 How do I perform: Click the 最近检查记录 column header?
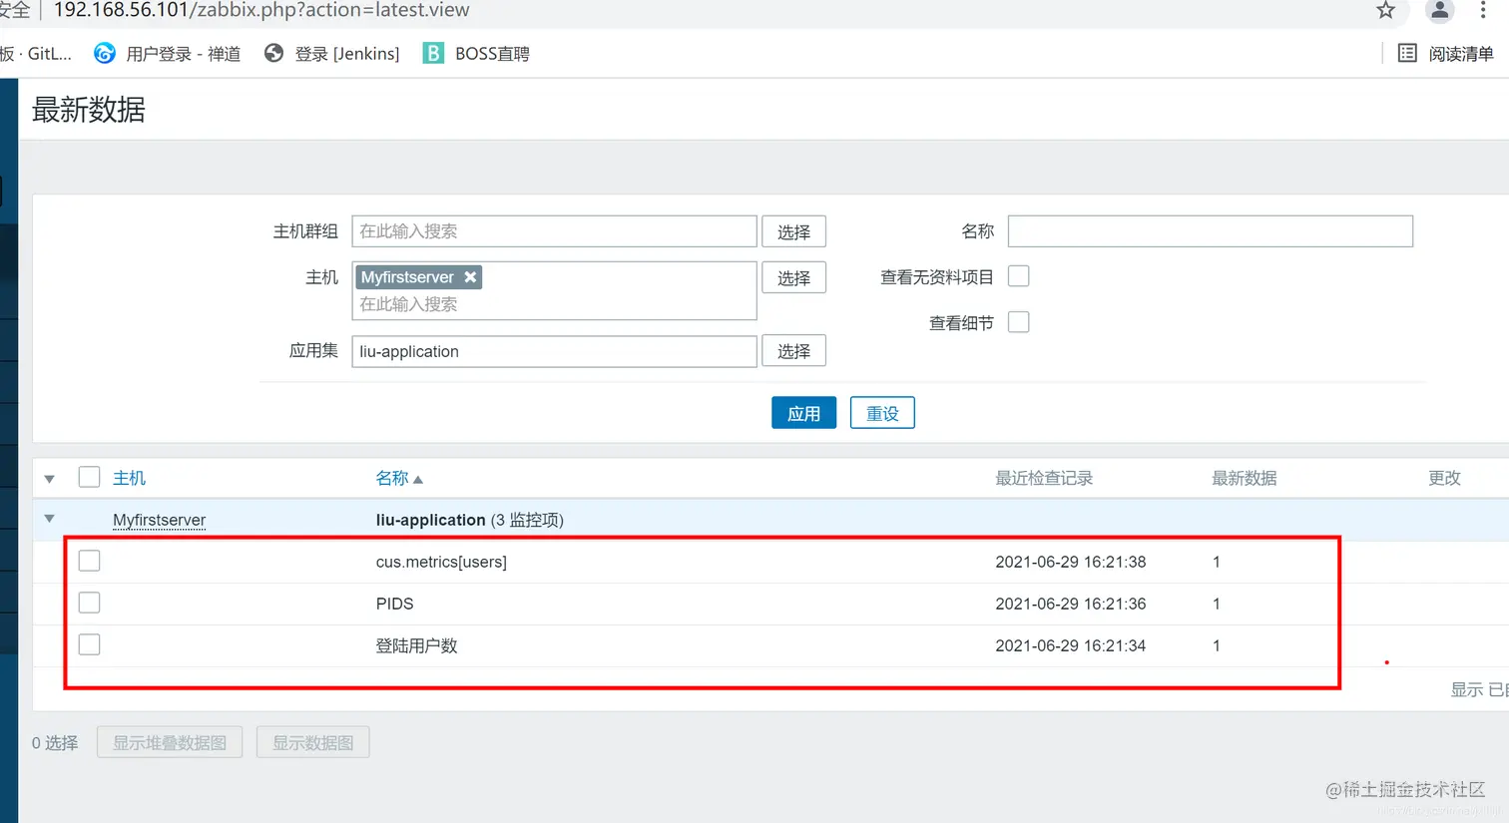coord(1044,478)
